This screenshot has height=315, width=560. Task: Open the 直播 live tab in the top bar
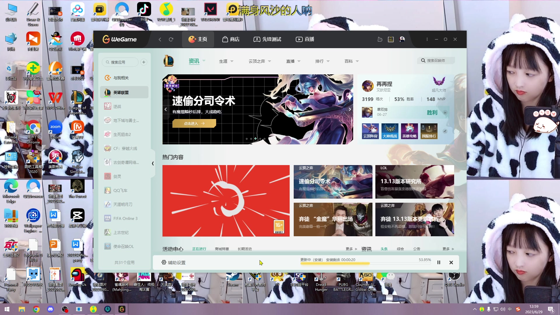[305, 39]
